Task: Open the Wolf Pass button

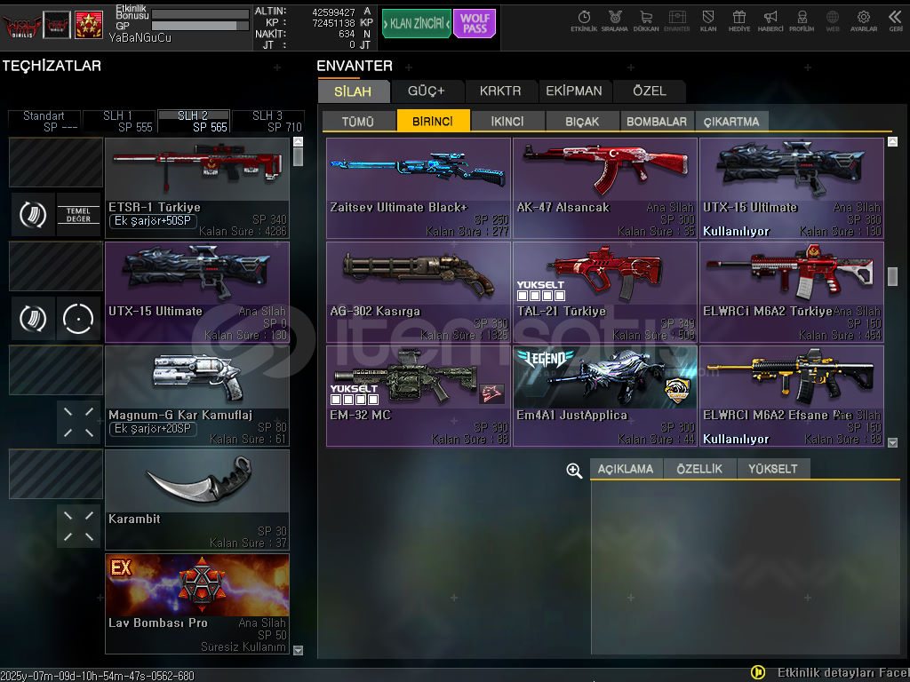Action: pyautogui.click(x=475, y=23)
